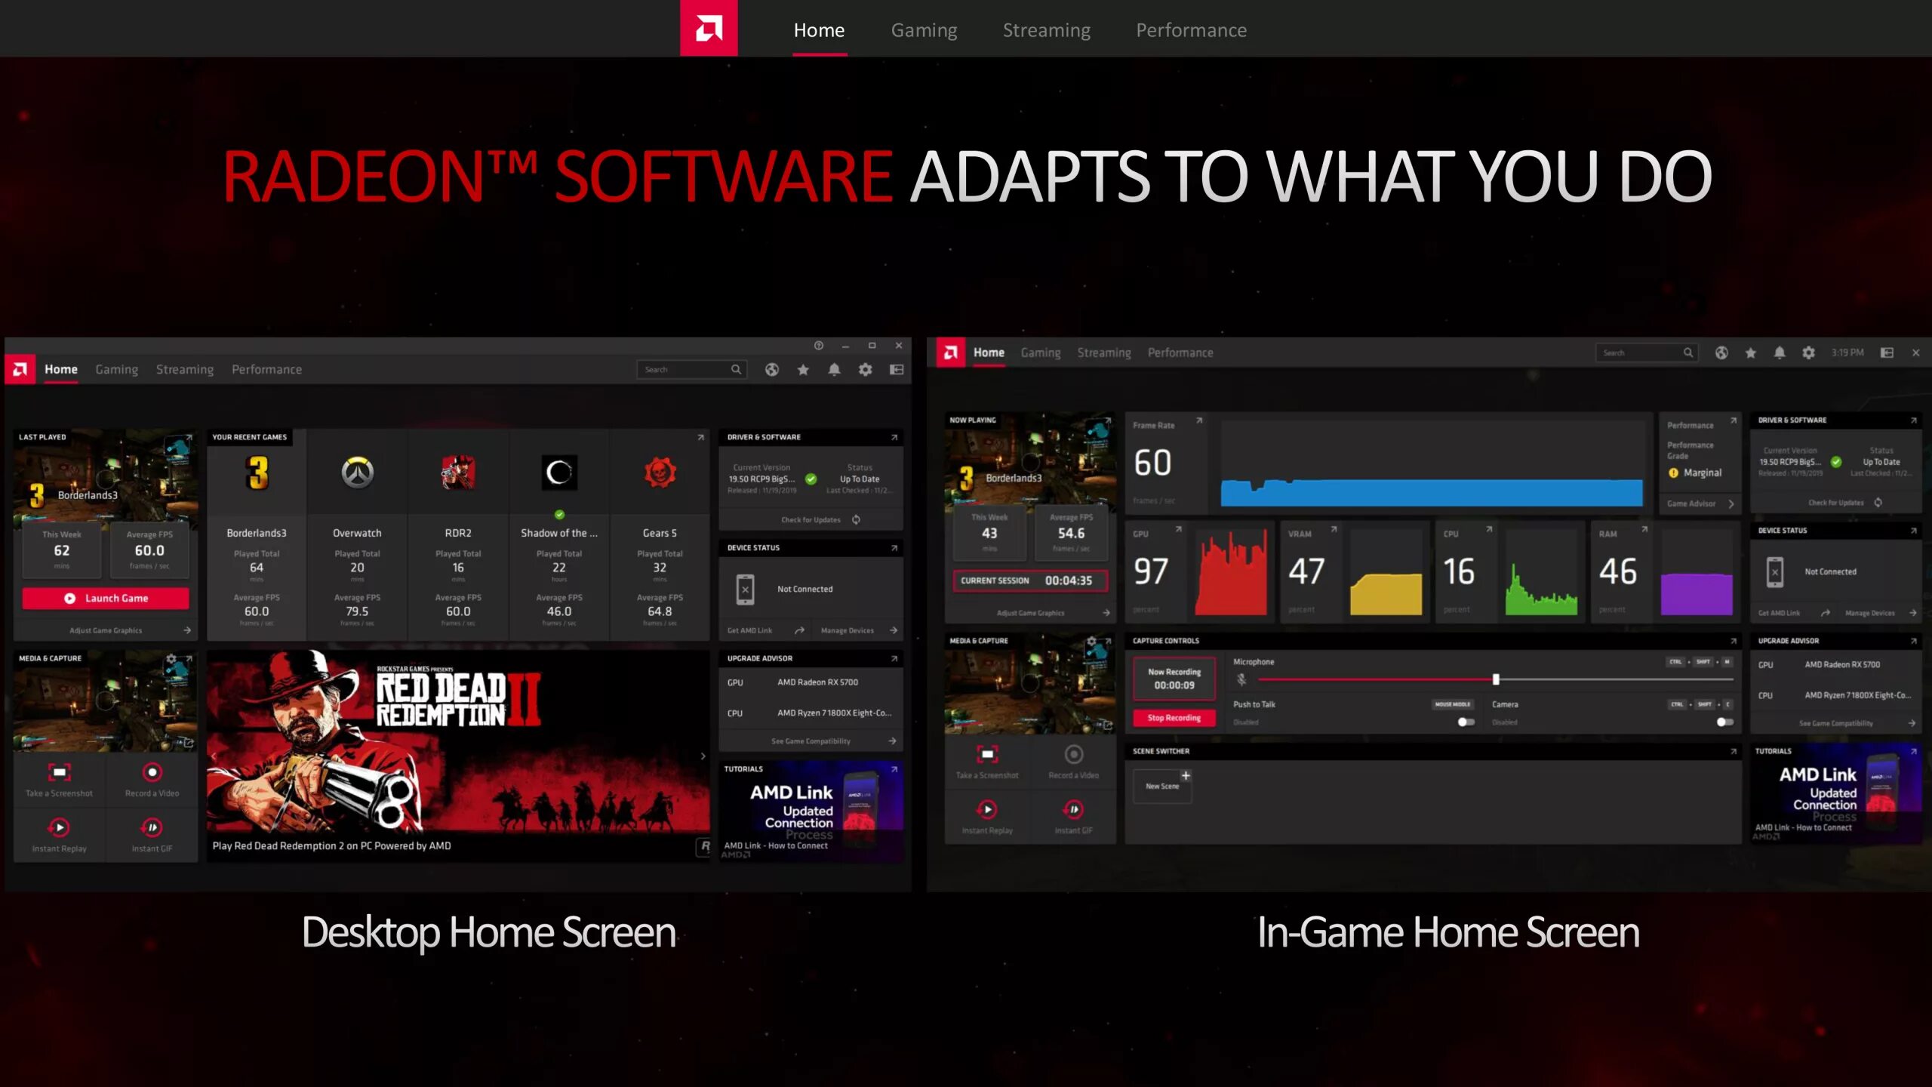Toggle the Stop Recording button in Capture Controls
The height and width of the screenshot is (1087, 1932).
pyautogui.click(x=1173, y=718)
